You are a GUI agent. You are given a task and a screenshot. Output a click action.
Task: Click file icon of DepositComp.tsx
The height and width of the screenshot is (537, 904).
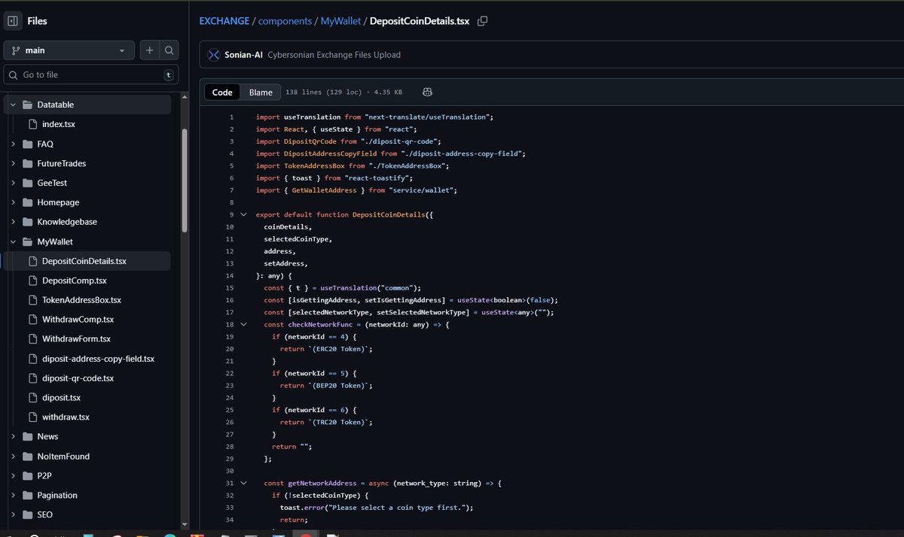(x=32, y=281)
